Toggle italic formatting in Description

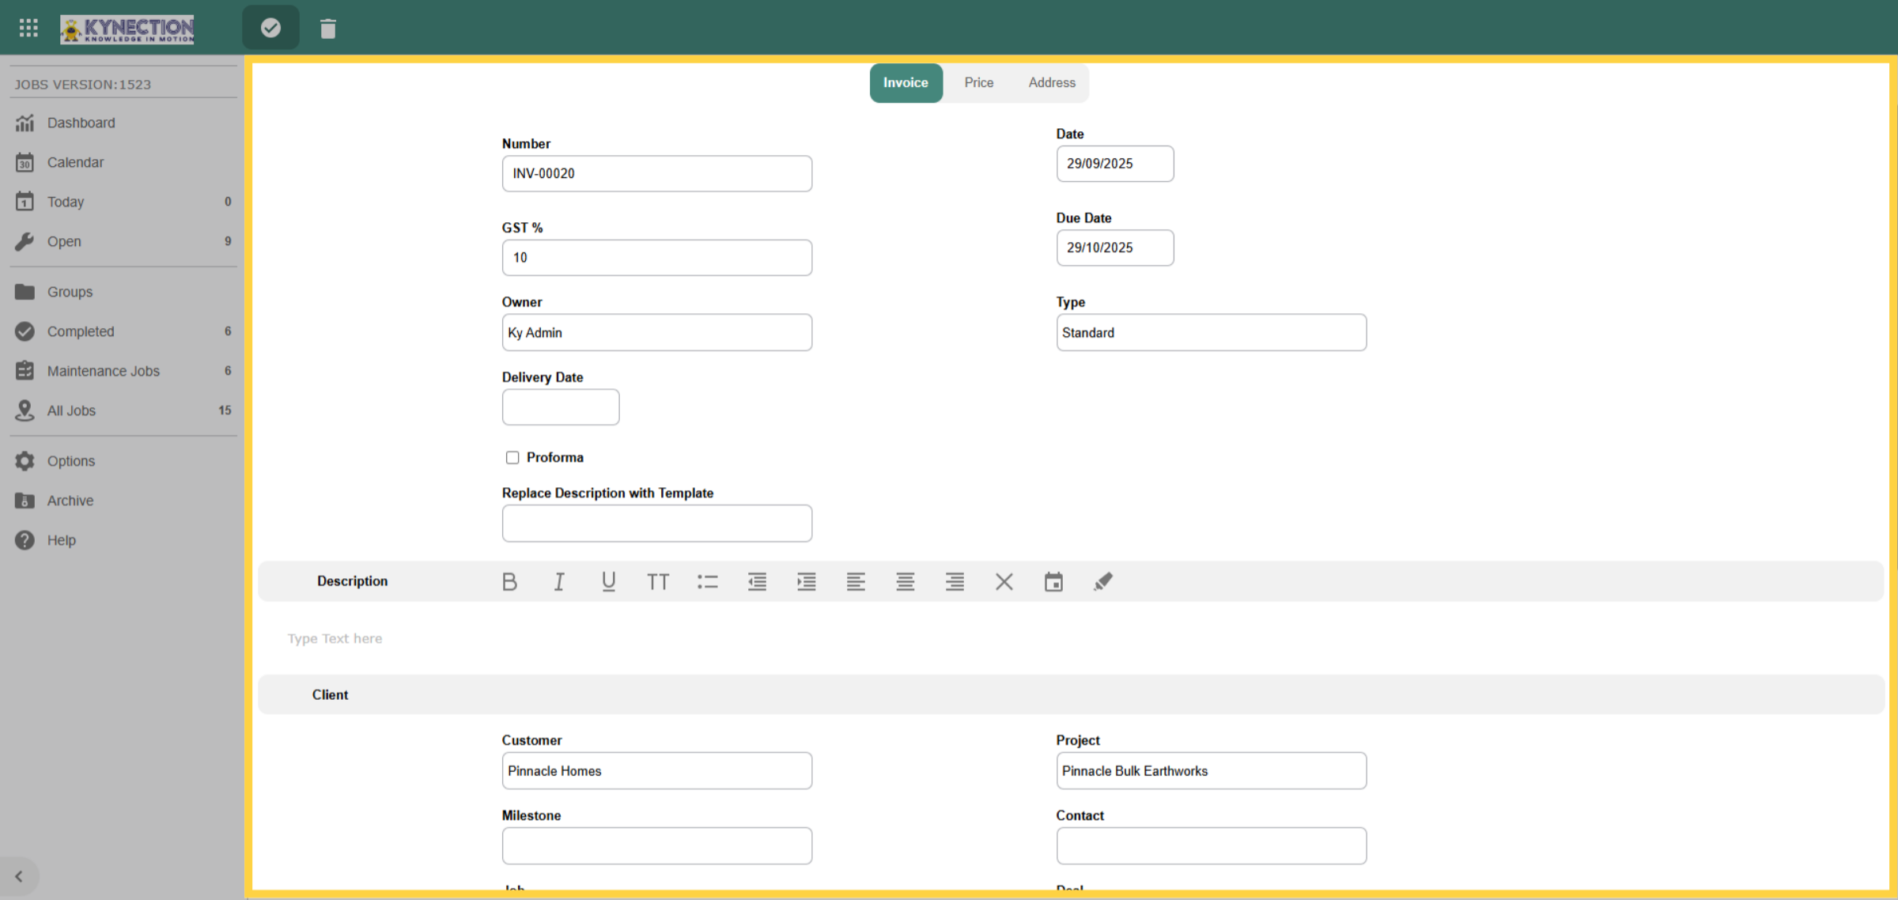tap(559, 582)
